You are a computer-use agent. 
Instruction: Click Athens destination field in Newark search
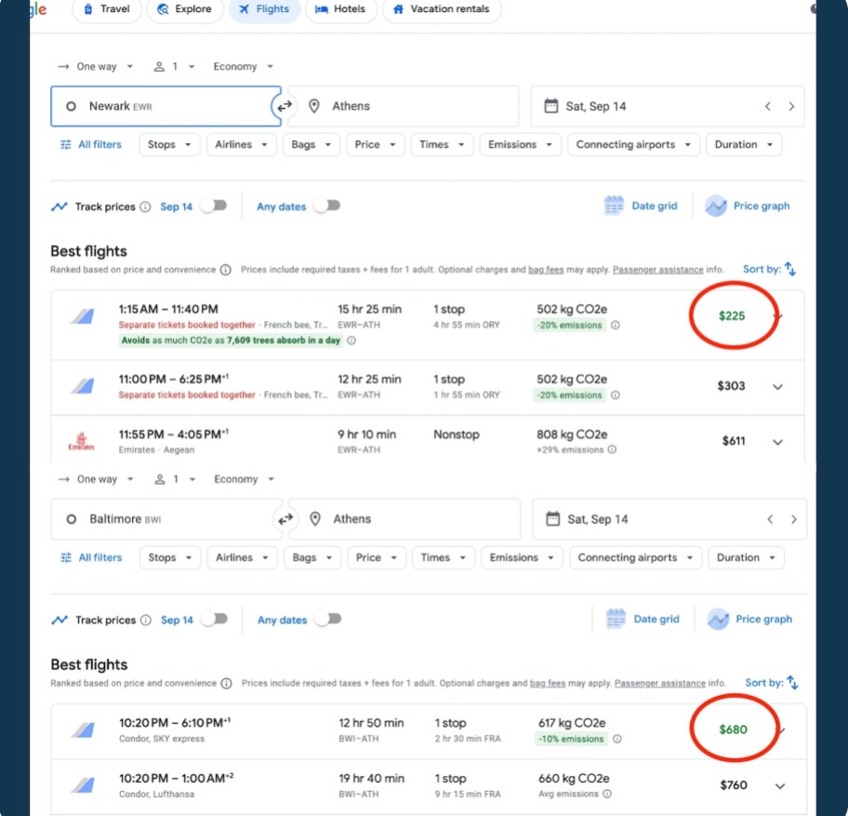pos(403,106)
